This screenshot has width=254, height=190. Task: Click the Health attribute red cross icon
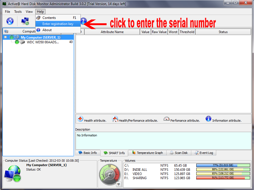point(80,119)
